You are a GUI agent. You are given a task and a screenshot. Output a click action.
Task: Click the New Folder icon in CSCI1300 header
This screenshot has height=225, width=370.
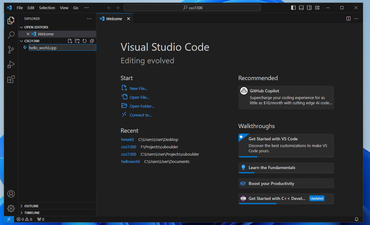click(77, 41)
